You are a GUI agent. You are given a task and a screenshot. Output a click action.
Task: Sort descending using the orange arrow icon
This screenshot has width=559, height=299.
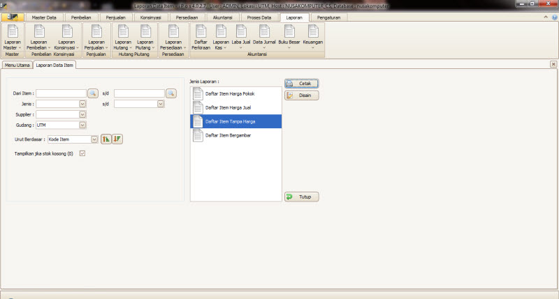point(117,139)
